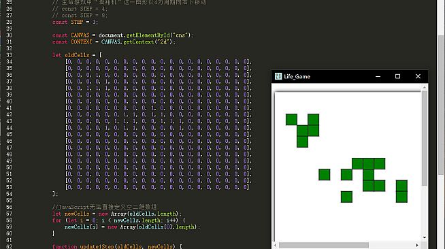Click newCells[i] on line 59
Screen dimensions: 445x249
pyautogui.click(x=81, y=227)
